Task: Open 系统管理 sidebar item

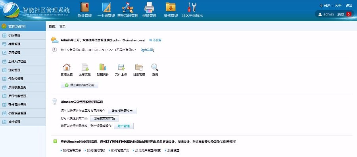Action: click(23, 121)
